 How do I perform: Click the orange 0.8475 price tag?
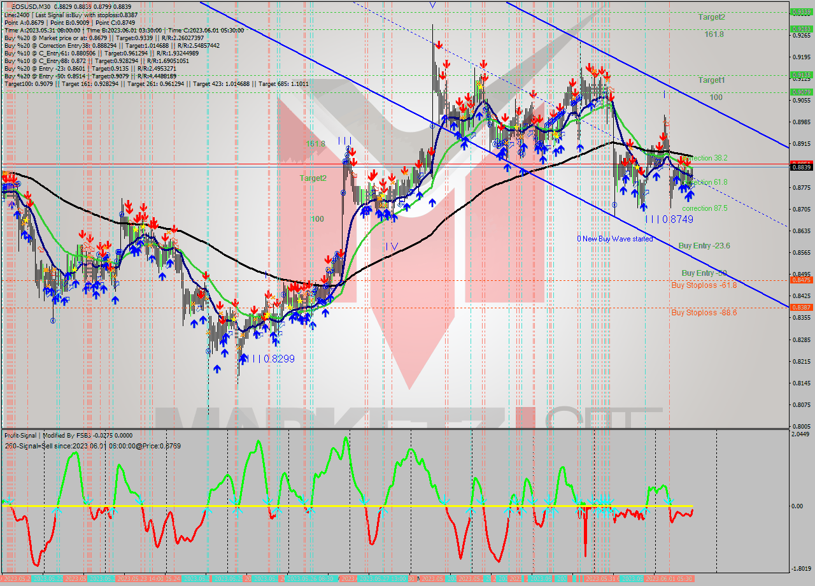click(x=800, y=280)
